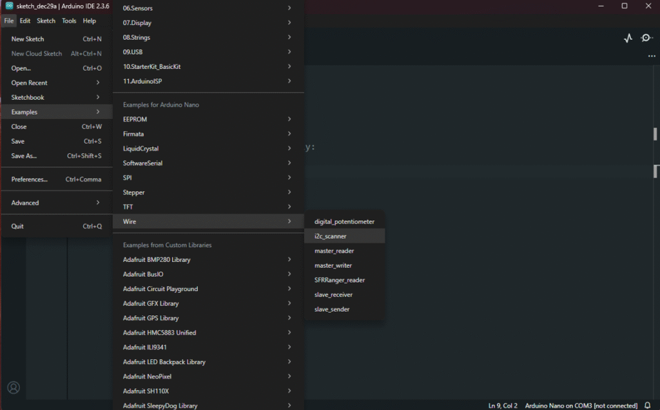Screen dimensions: 660x410
Task: Click the user account profile icon
Action: coord(14,387)
